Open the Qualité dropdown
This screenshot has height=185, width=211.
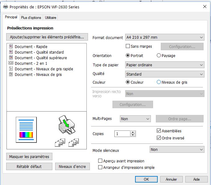[165, 74]
